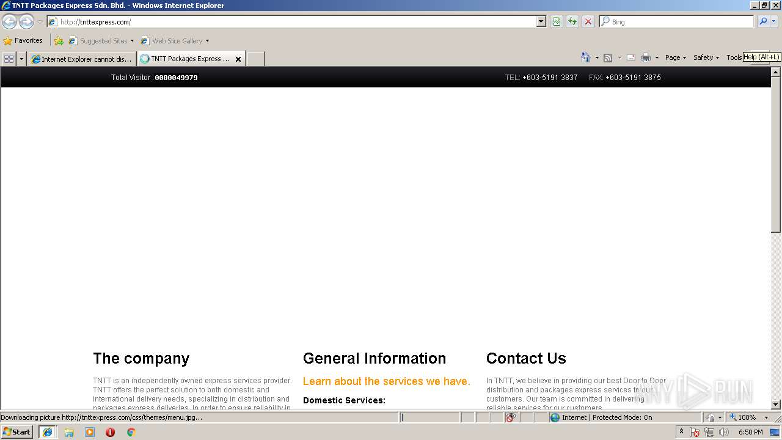The height and width of the screenshot is (440, 782).
Task: Expand the Home button dropdown arrow
Action: (597, 58)
